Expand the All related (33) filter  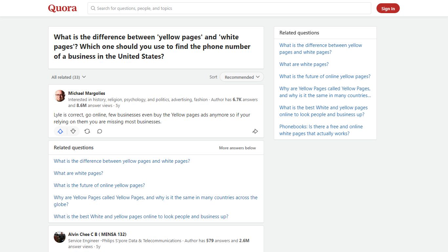tap(69, 77)
